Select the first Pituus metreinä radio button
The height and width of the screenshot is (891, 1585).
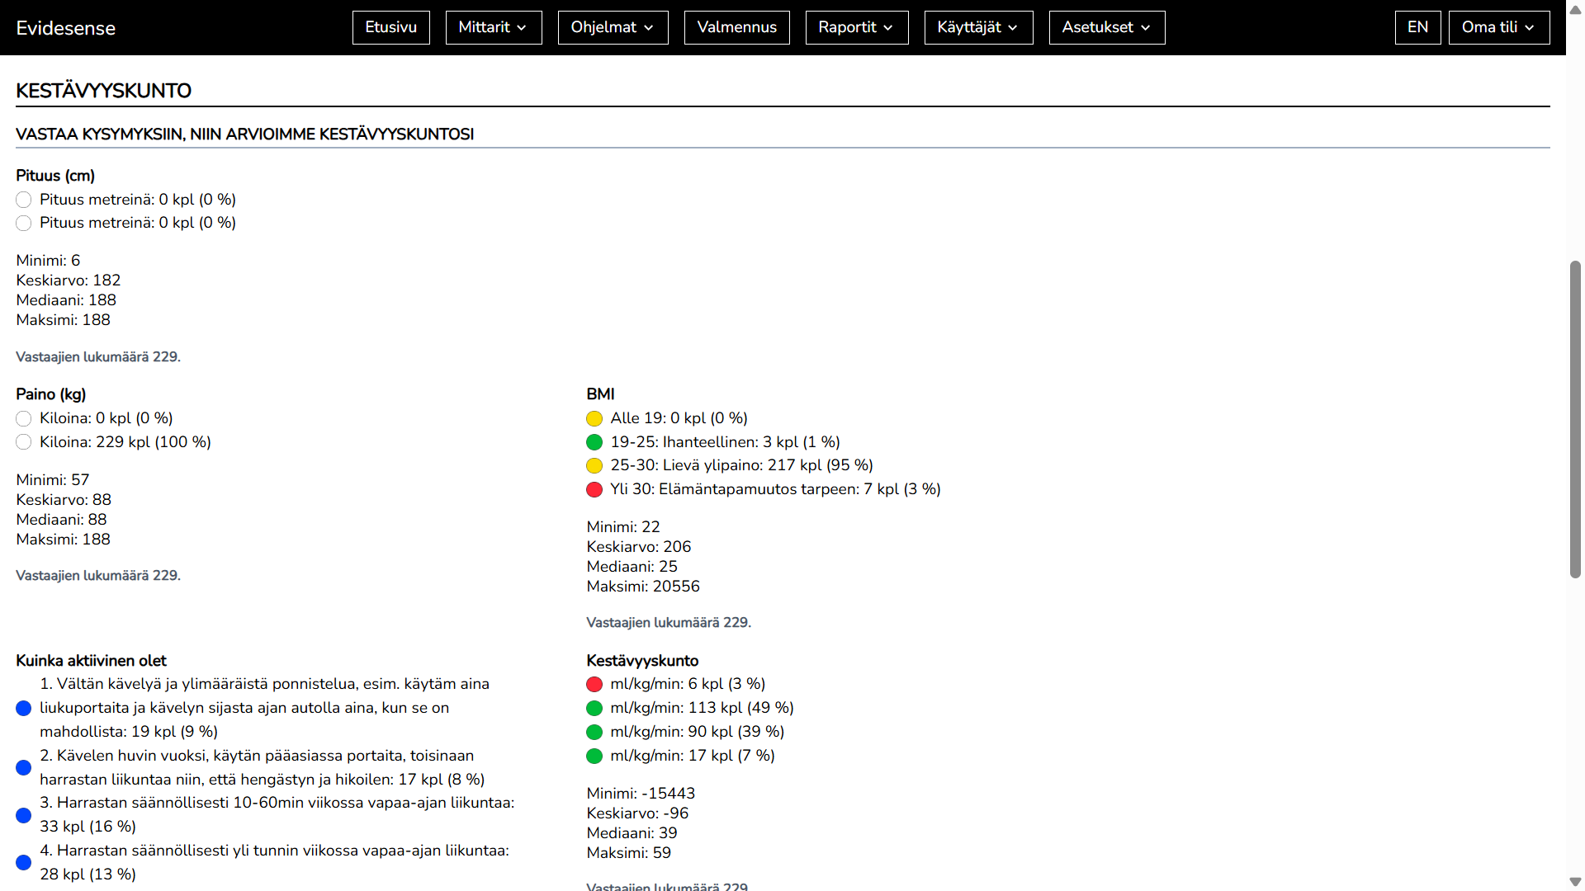click(x=24, y=200)
